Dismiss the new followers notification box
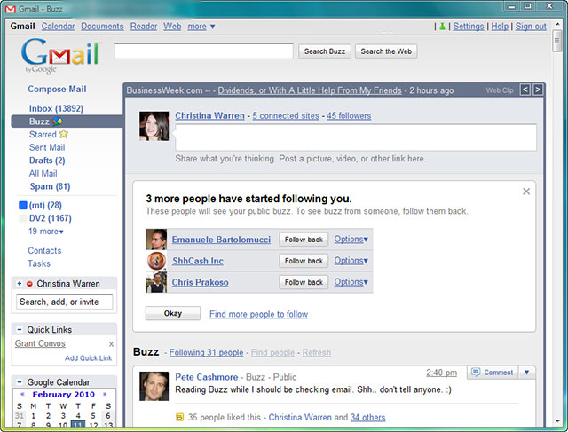The width and height of the screenshot is (568, 432). pos(526,191)
